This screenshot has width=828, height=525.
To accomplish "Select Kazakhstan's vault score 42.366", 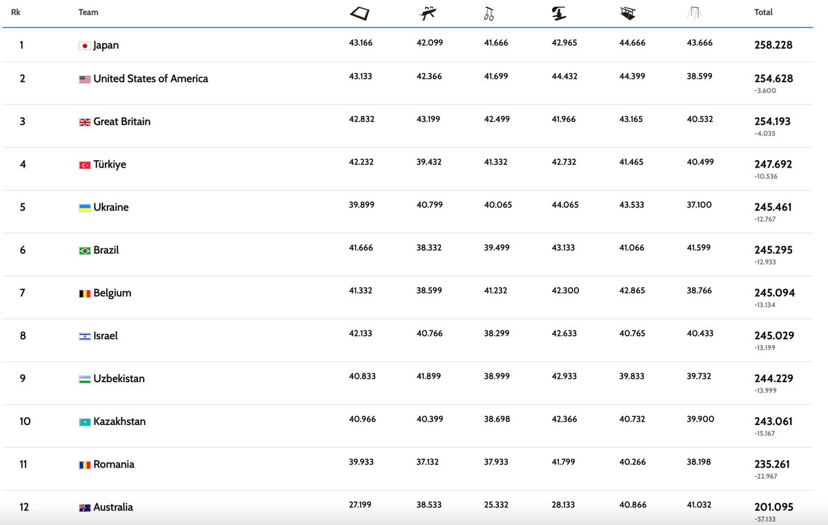I will click(x=566, y=419).
